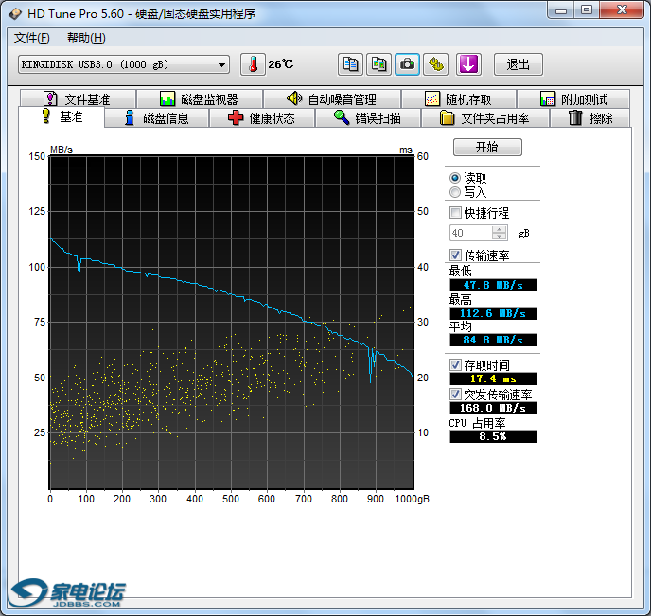Open the KINGIDISK USB3.0 drive dropdown
The height and width of the screenshot is (616, 651).
(124, 64)
